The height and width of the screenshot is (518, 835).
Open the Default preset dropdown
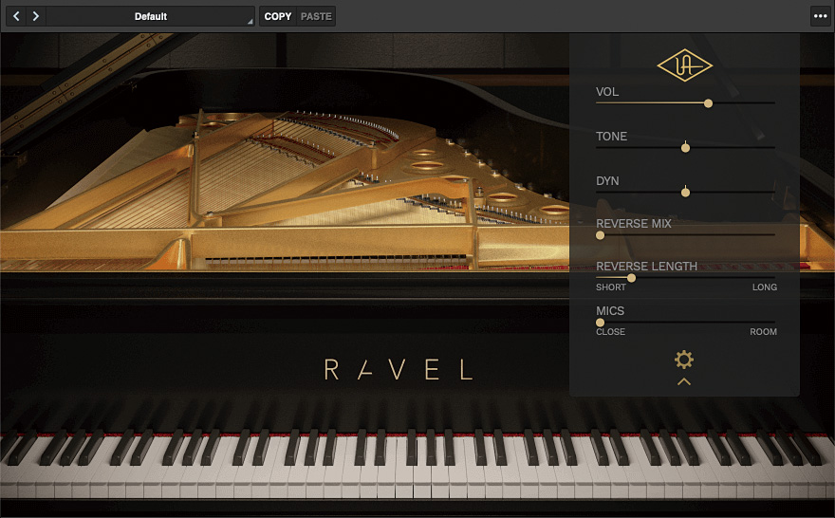point(150,16)
